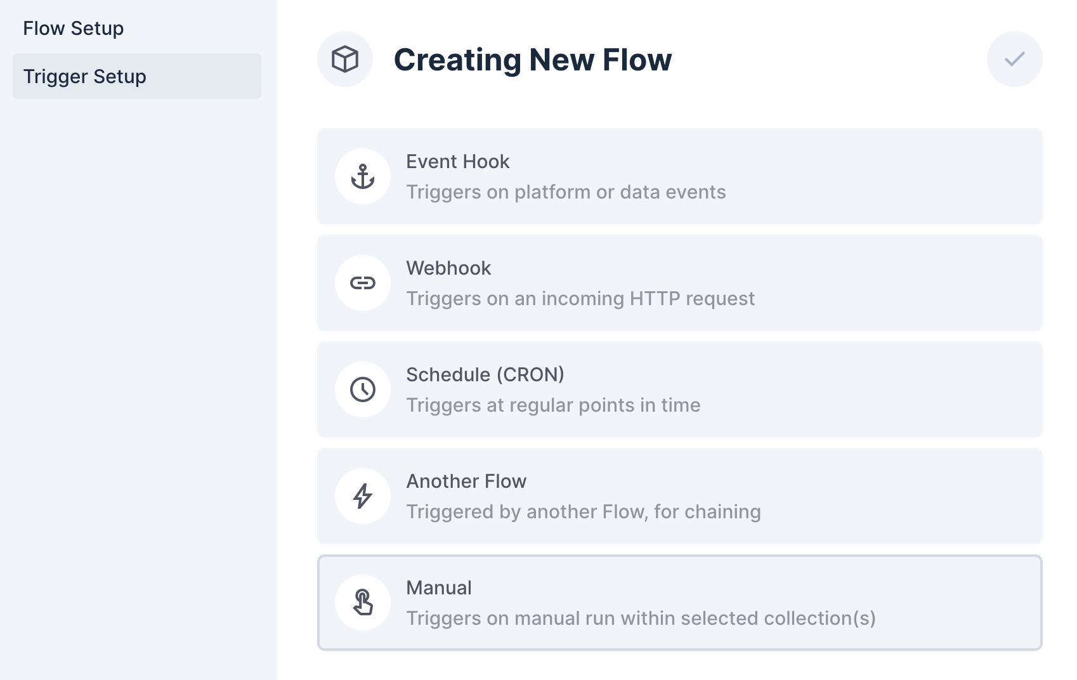The width and height of the screenshot is (1077, 680).
Task: Confirm with the checkmark button
Action: click(x=1015, y=59)
